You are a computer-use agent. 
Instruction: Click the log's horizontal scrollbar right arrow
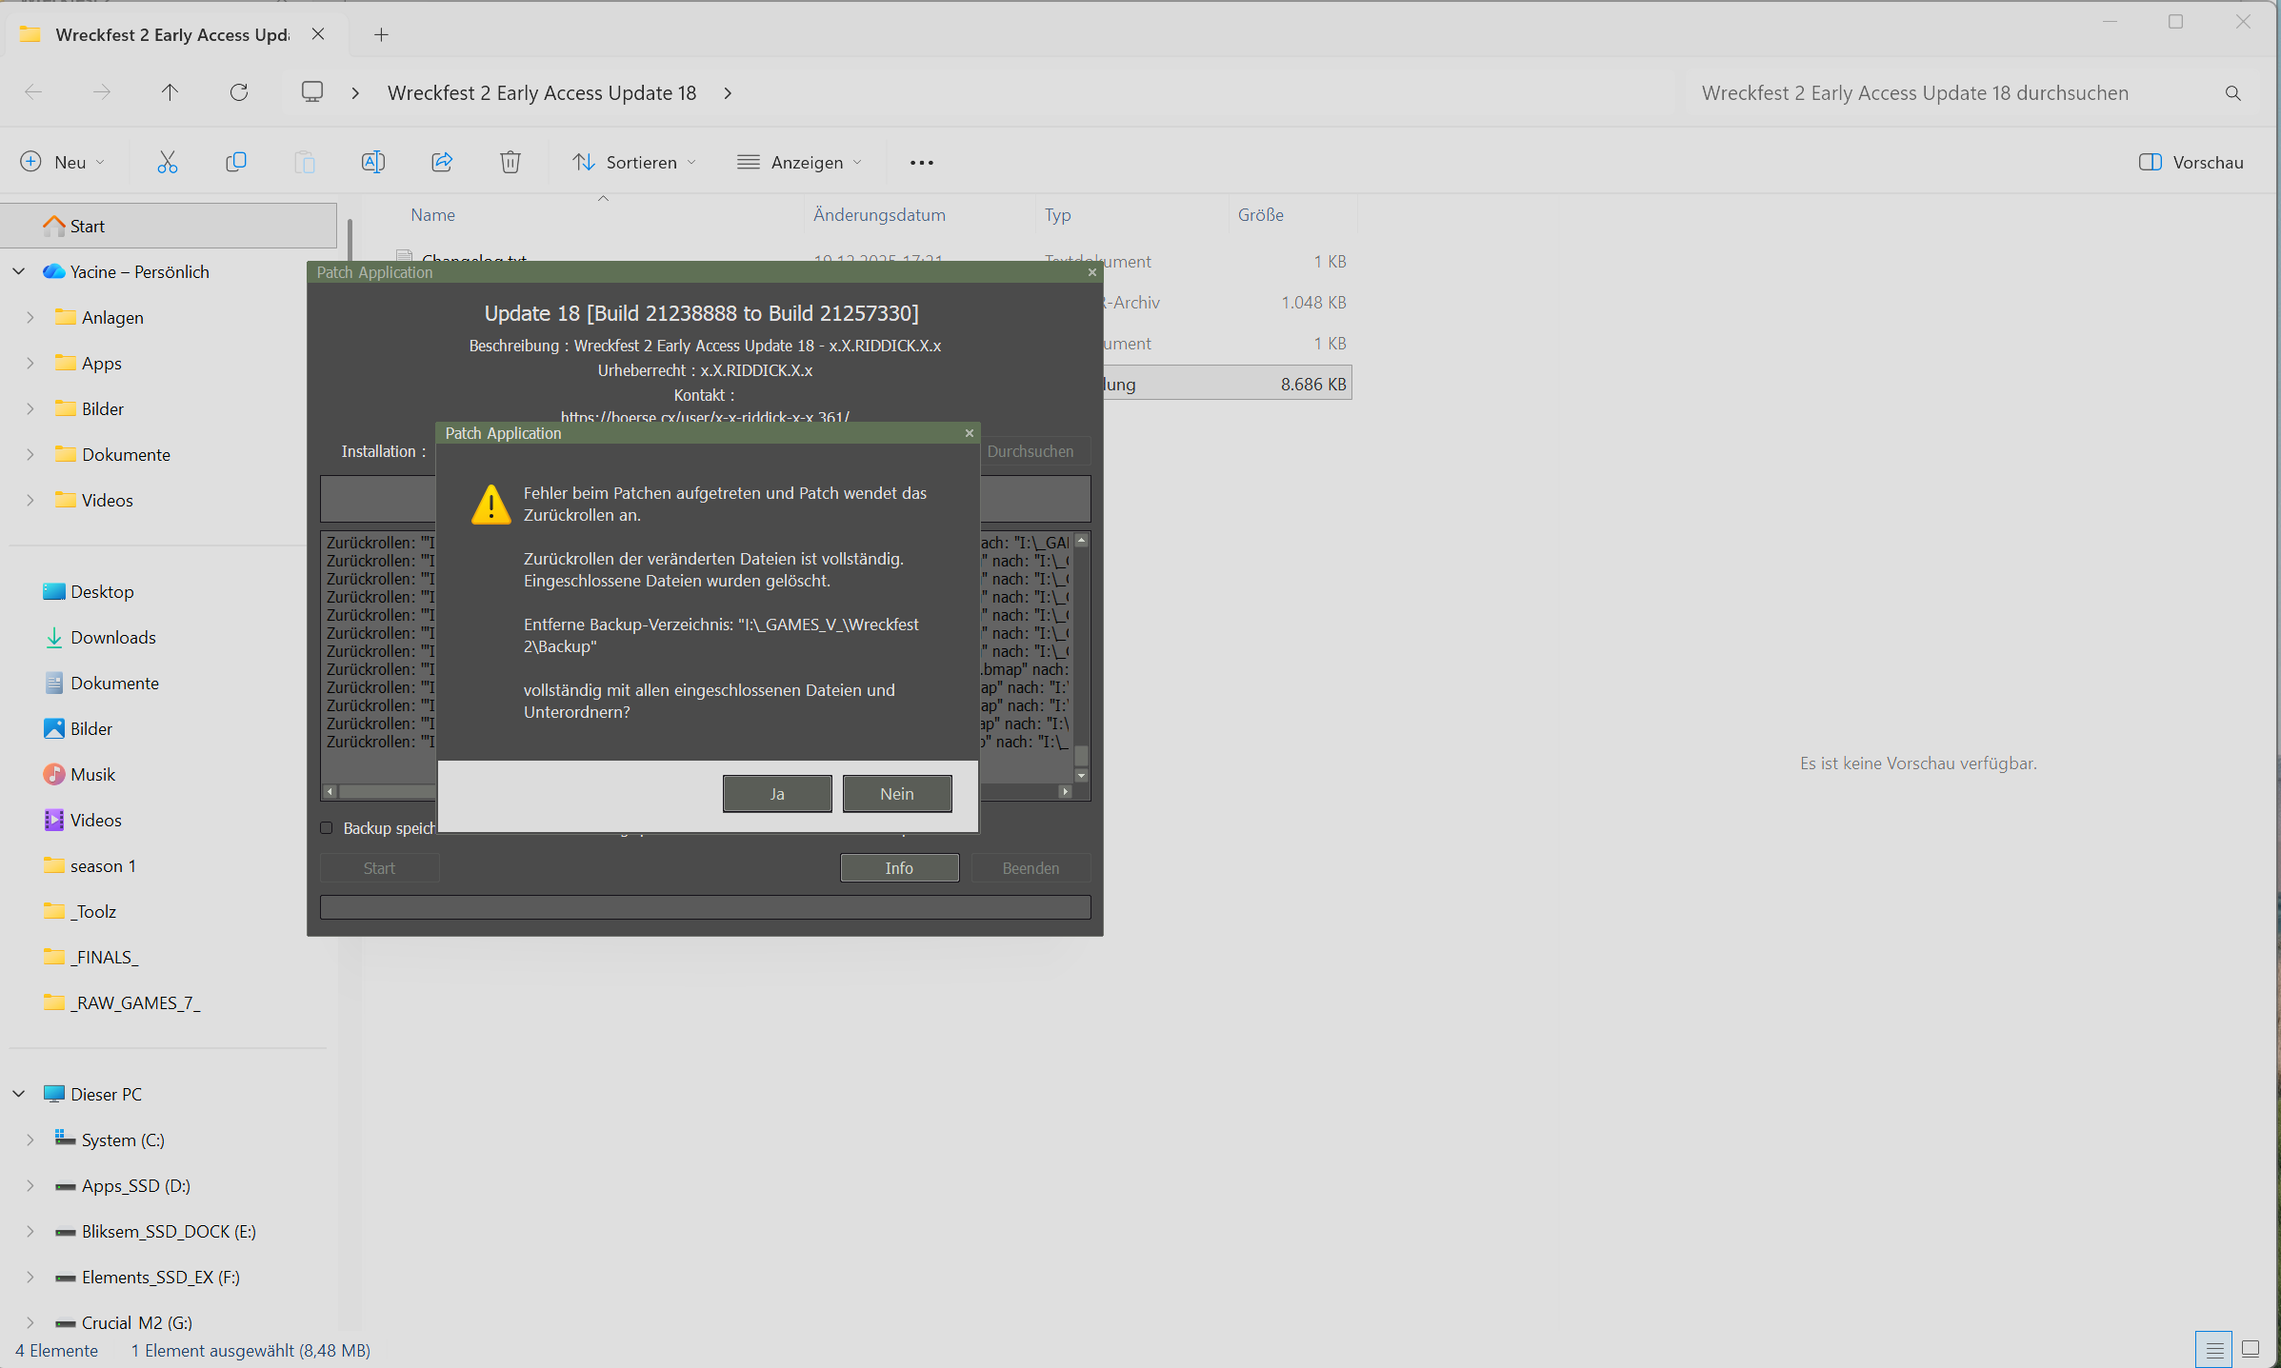pyautogui.click(x=1065, y=791)
